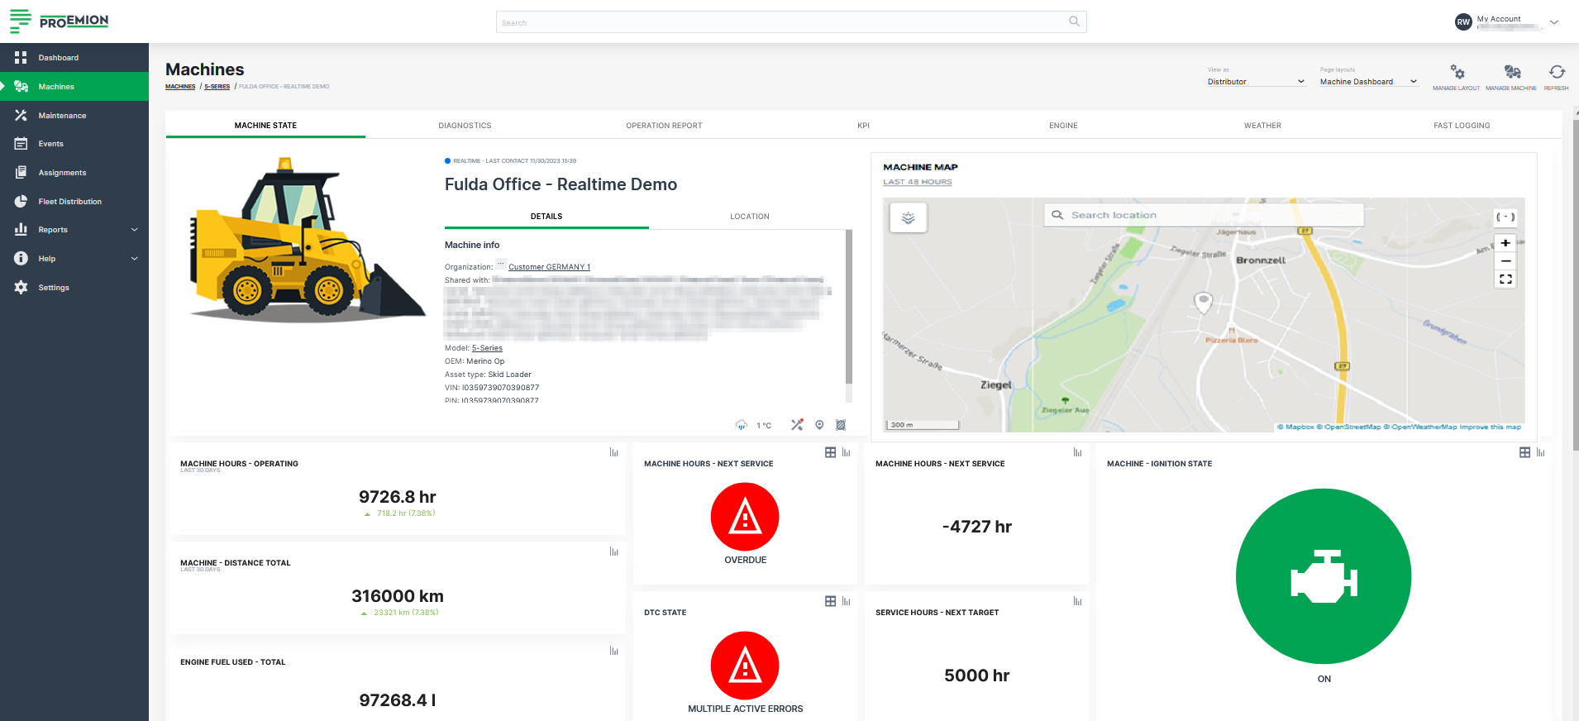The width and height of the screenshot is (1579, 721).
Task: Open chart view for Machine Hours Operating
Action: [x=613, y=452]
